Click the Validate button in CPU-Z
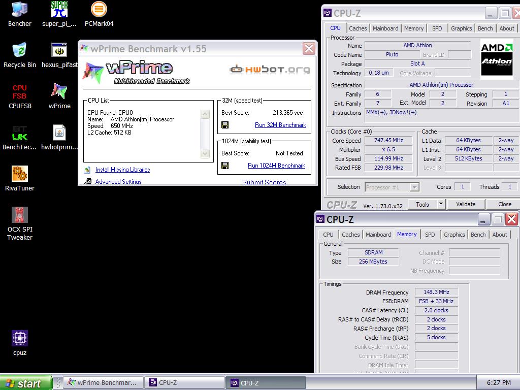The image size is (520, 390). pyautogui.click(x=466, y=204)
